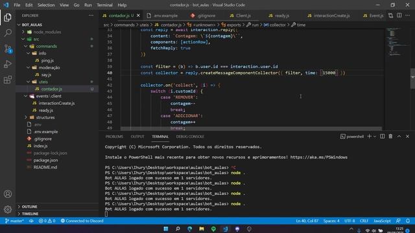
Task: Split the editor to the right
Action: click(399, 16)
